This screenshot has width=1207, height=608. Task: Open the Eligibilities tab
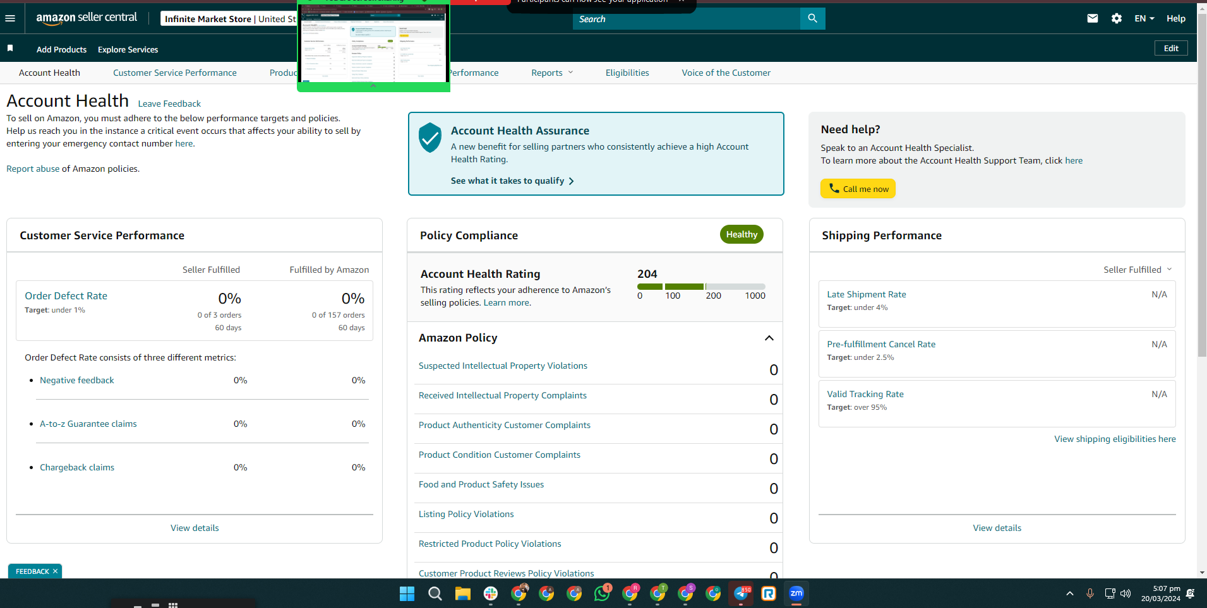tap(627, 73)
